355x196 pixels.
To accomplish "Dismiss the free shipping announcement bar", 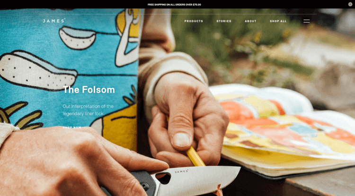I will pos(350,4).
